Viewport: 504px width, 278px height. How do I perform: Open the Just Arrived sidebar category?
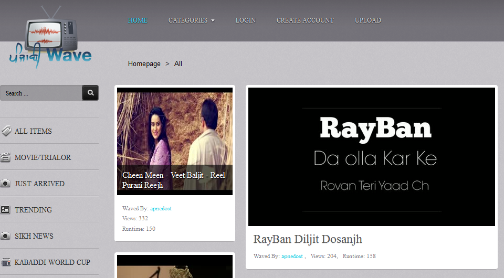39,184
